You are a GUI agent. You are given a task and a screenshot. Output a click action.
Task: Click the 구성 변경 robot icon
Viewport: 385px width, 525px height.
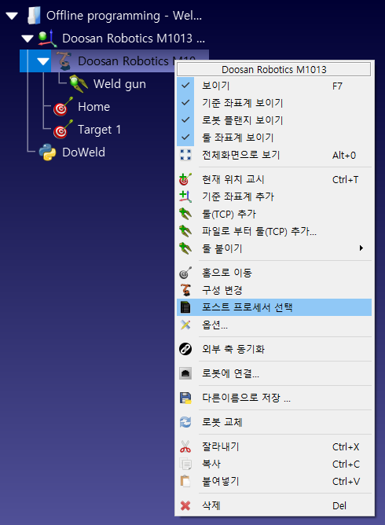(x=185, y=290)
